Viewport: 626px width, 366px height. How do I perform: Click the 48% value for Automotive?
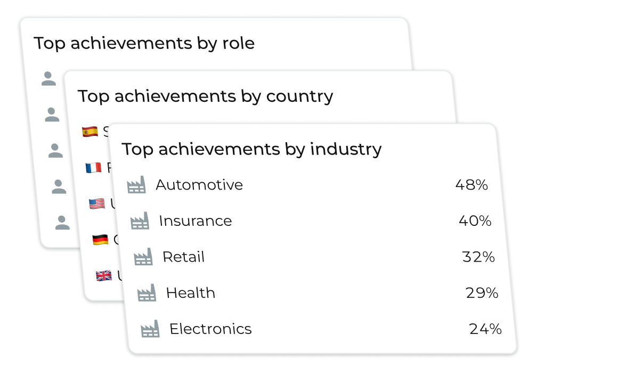471,185
